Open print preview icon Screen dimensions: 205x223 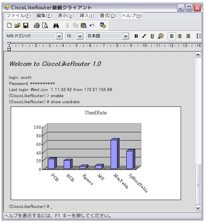click(x=45, y=25)
